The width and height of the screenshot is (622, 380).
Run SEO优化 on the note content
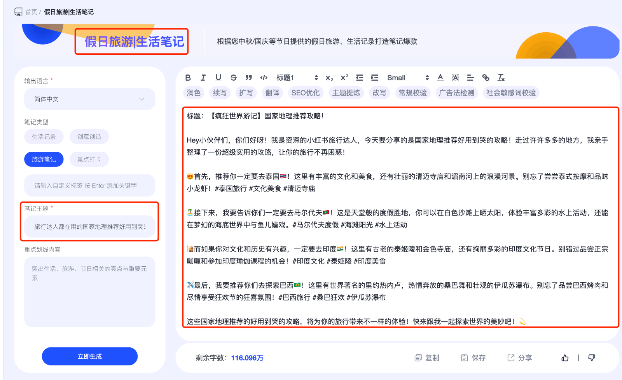point(306,92)
